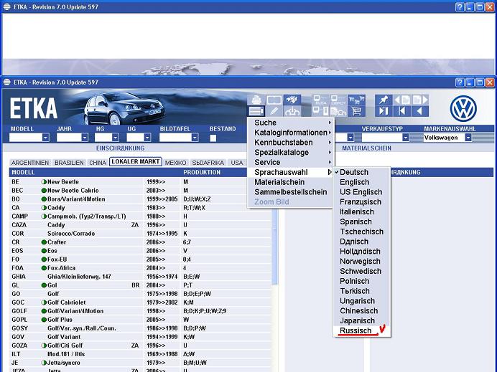Screen dimensions: 497x372
Task: Select US Englisch as the language
Action: coord(361,192)
